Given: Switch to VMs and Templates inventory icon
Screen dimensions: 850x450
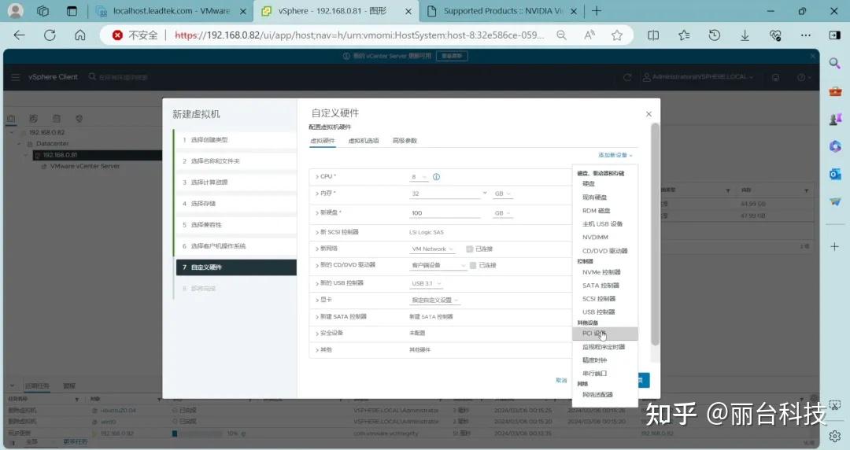Looking at the screenshot, I should pyautogui.click(x=34, y=118).
